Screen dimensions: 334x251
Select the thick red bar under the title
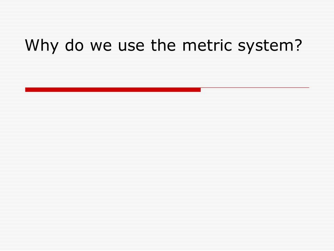[x=113, y=90]
